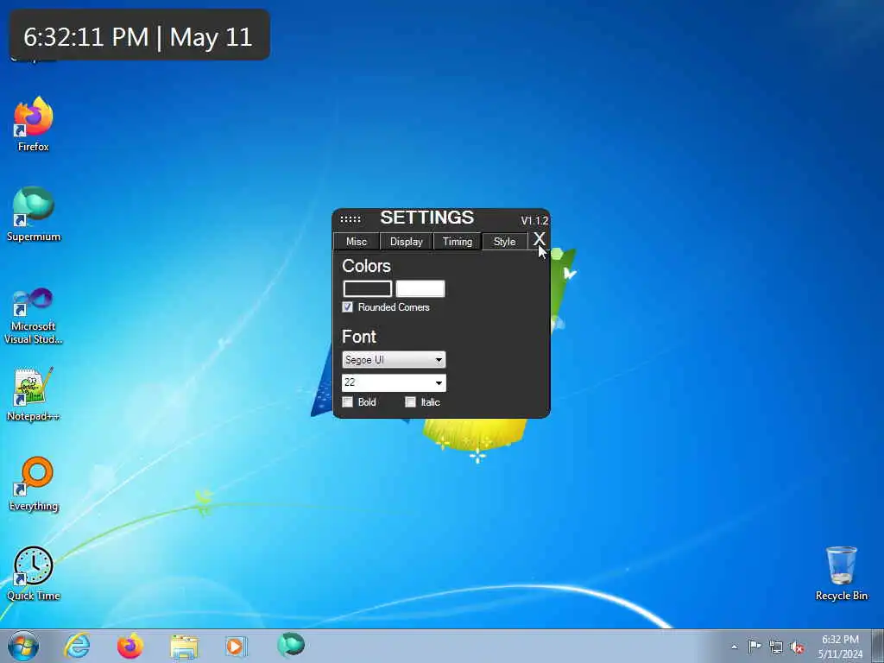Switch to Misc tab
This screenshot has height=663, width=884.
point(357,242)
